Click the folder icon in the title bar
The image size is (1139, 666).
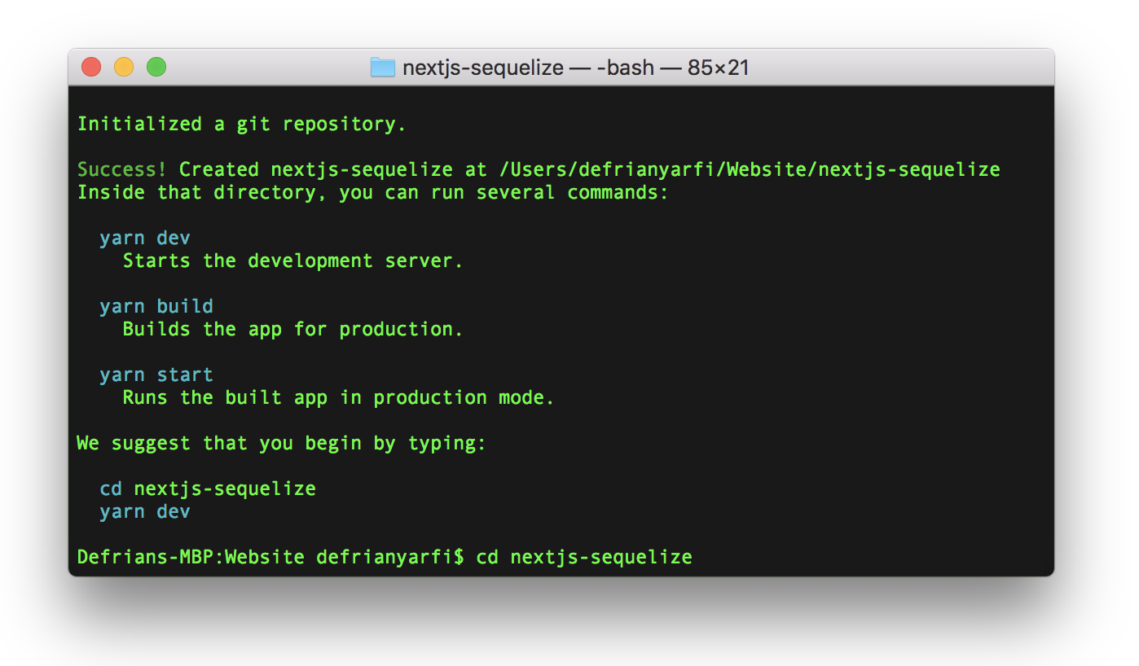click(x=383, y=67)
